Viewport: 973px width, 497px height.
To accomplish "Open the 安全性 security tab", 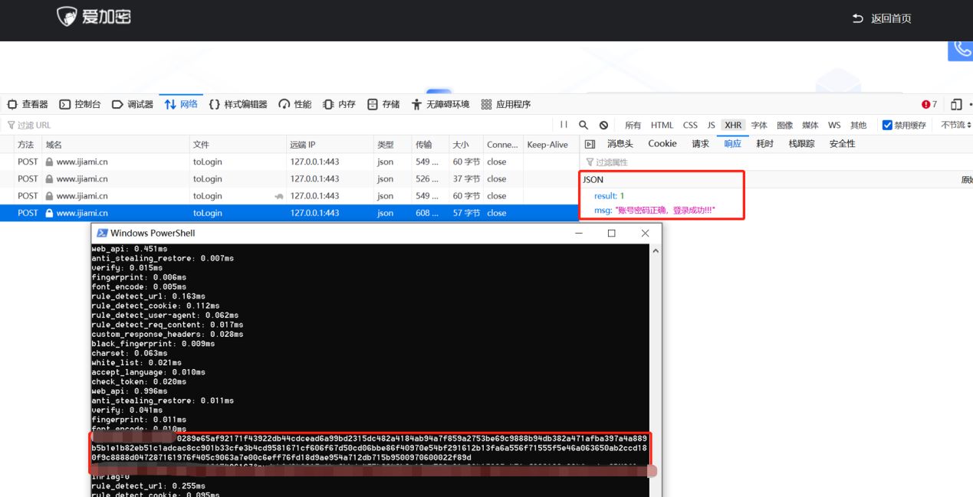I will tap(842, 144).
